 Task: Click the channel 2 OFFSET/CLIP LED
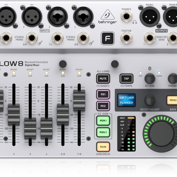tap(14, 73)
